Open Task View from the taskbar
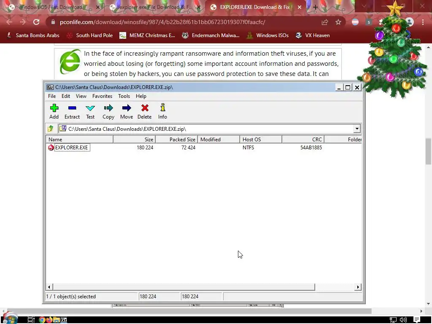This screenshot has height=324, width=432. coord(31,320)
